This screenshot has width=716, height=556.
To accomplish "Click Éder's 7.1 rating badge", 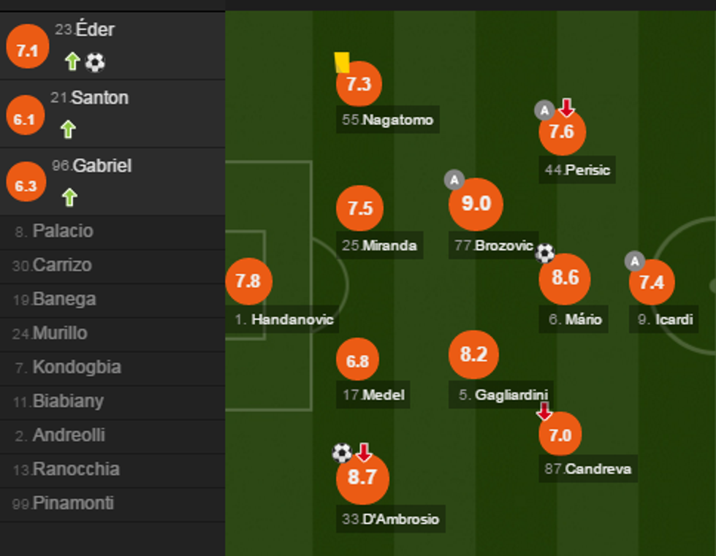I will point(27,50).
